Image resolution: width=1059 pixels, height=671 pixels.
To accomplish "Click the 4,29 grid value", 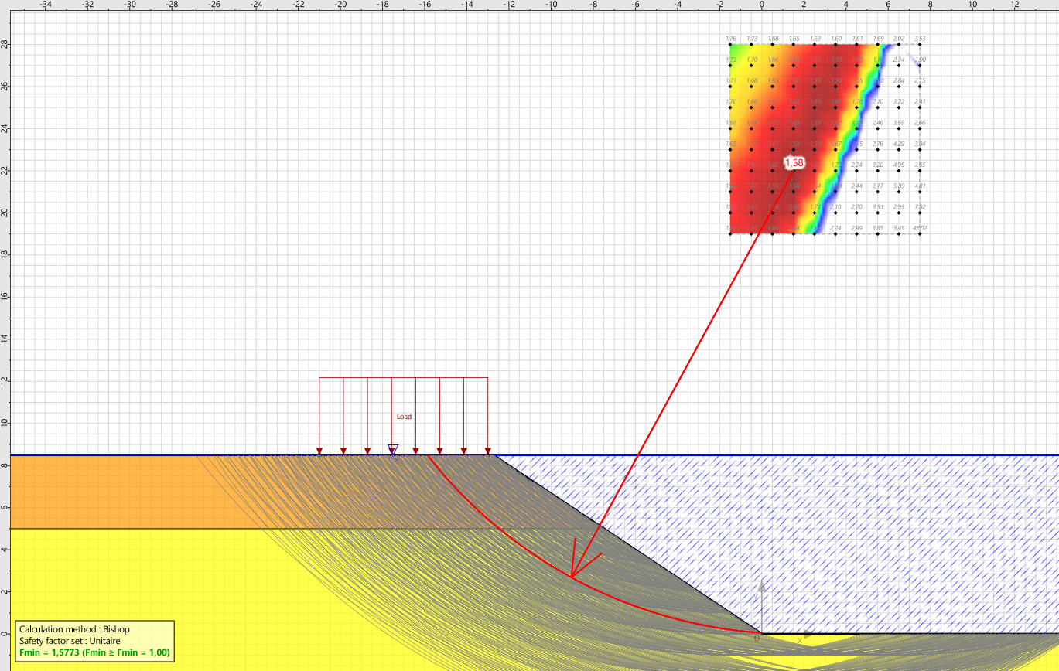I will [x=899, y=144].
